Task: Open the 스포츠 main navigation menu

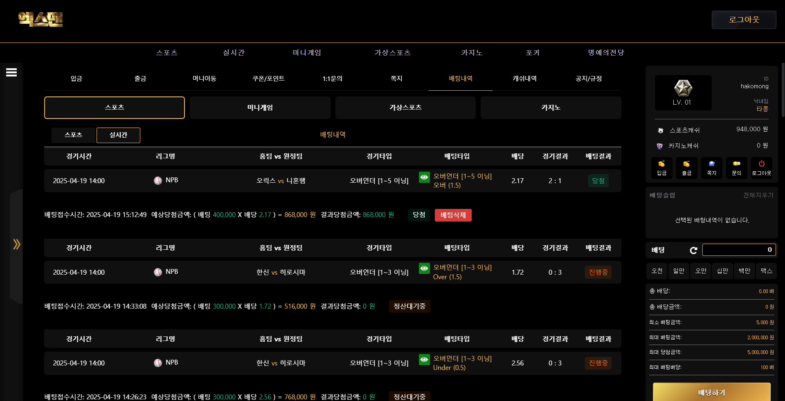Action: click(166, 53)
